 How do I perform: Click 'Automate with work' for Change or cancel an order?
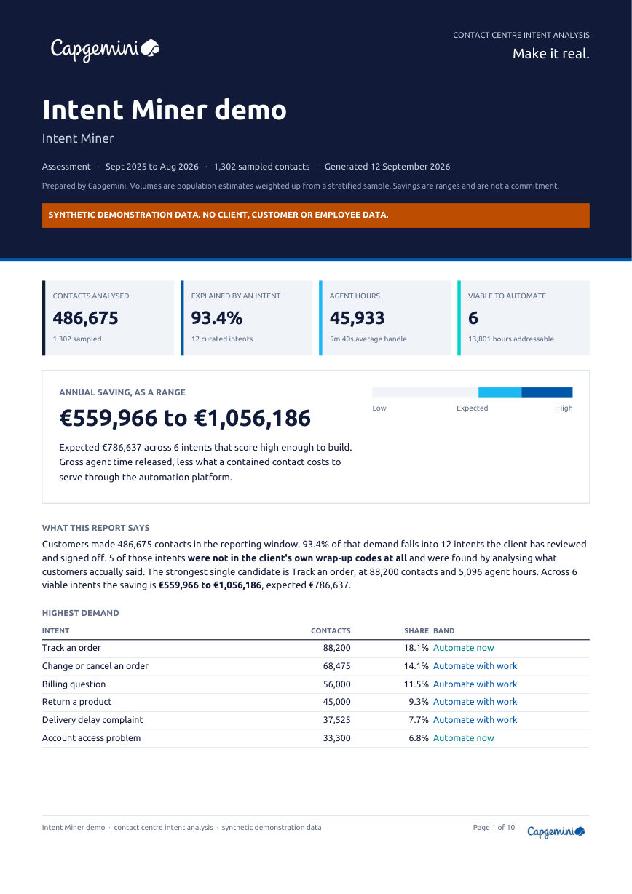[475, 666]
